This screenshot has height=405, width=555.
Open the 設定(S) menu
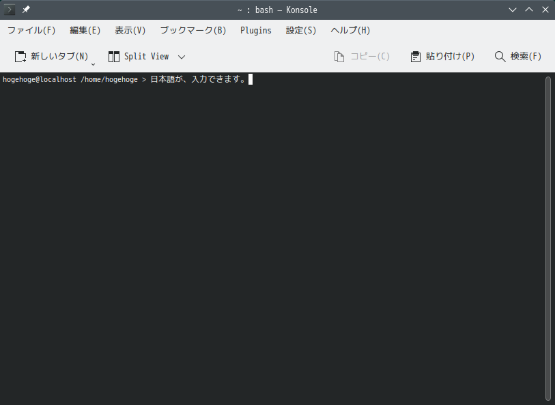[x=301, y=31]
